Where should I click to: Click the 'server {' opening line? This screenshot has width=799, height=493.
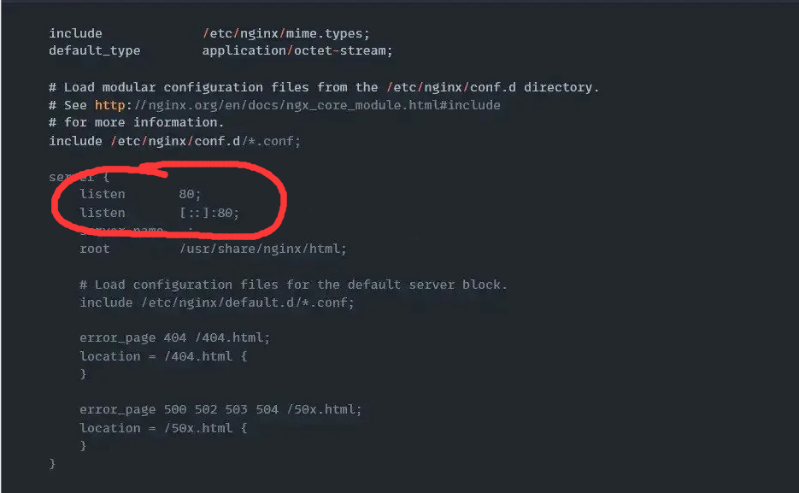tap(79, 177)
